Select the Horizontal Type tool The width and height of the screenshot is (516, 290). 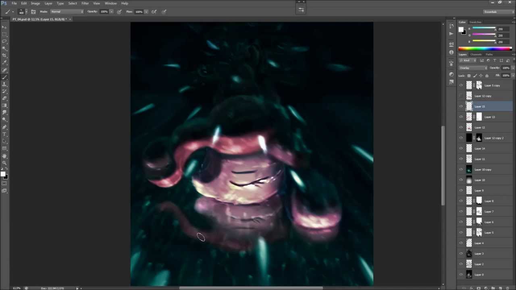(x=4, y=134)
